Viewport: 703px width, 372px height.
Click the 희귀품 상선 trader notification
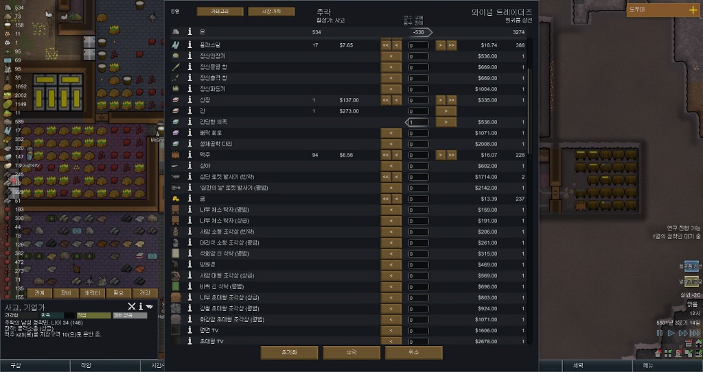tap(691, 266)
